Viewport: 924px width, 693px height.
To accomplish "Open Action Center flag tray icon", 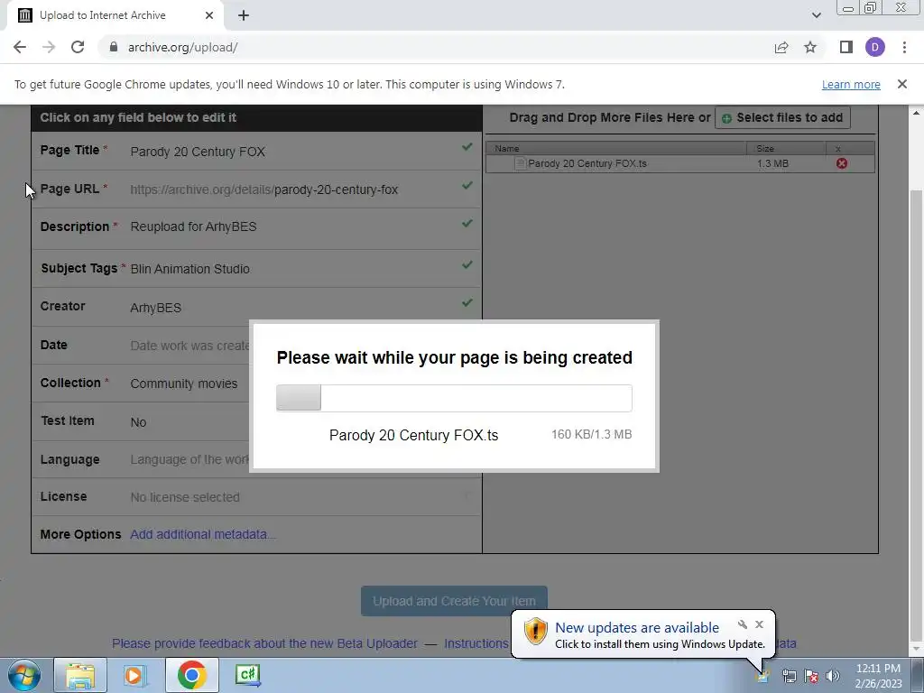I will point(811,676).
